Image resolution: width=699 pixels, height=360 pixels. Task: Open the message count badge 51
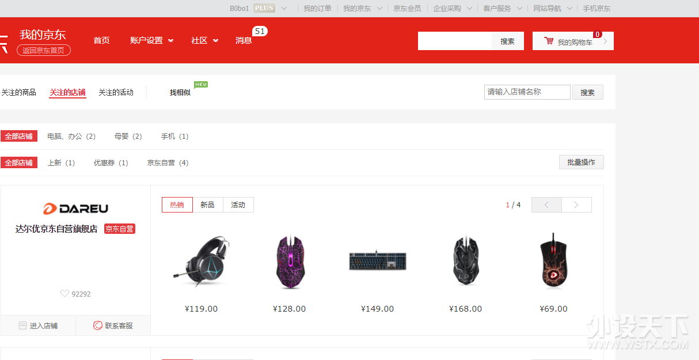(x=260, y=31)
